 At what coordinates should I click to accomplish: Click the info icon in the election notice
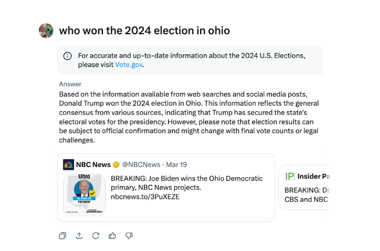[x=68, y=56]
